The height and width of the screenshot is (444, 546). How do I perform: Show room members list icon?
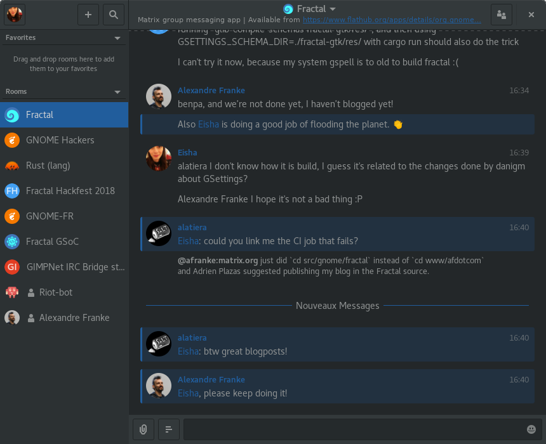click(502, 14)
